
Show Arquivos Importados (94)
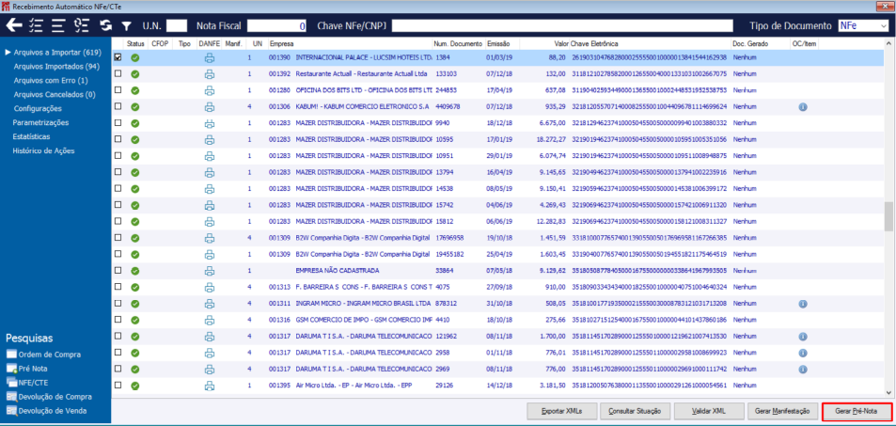pyautogui.click(x=56, y=67)
